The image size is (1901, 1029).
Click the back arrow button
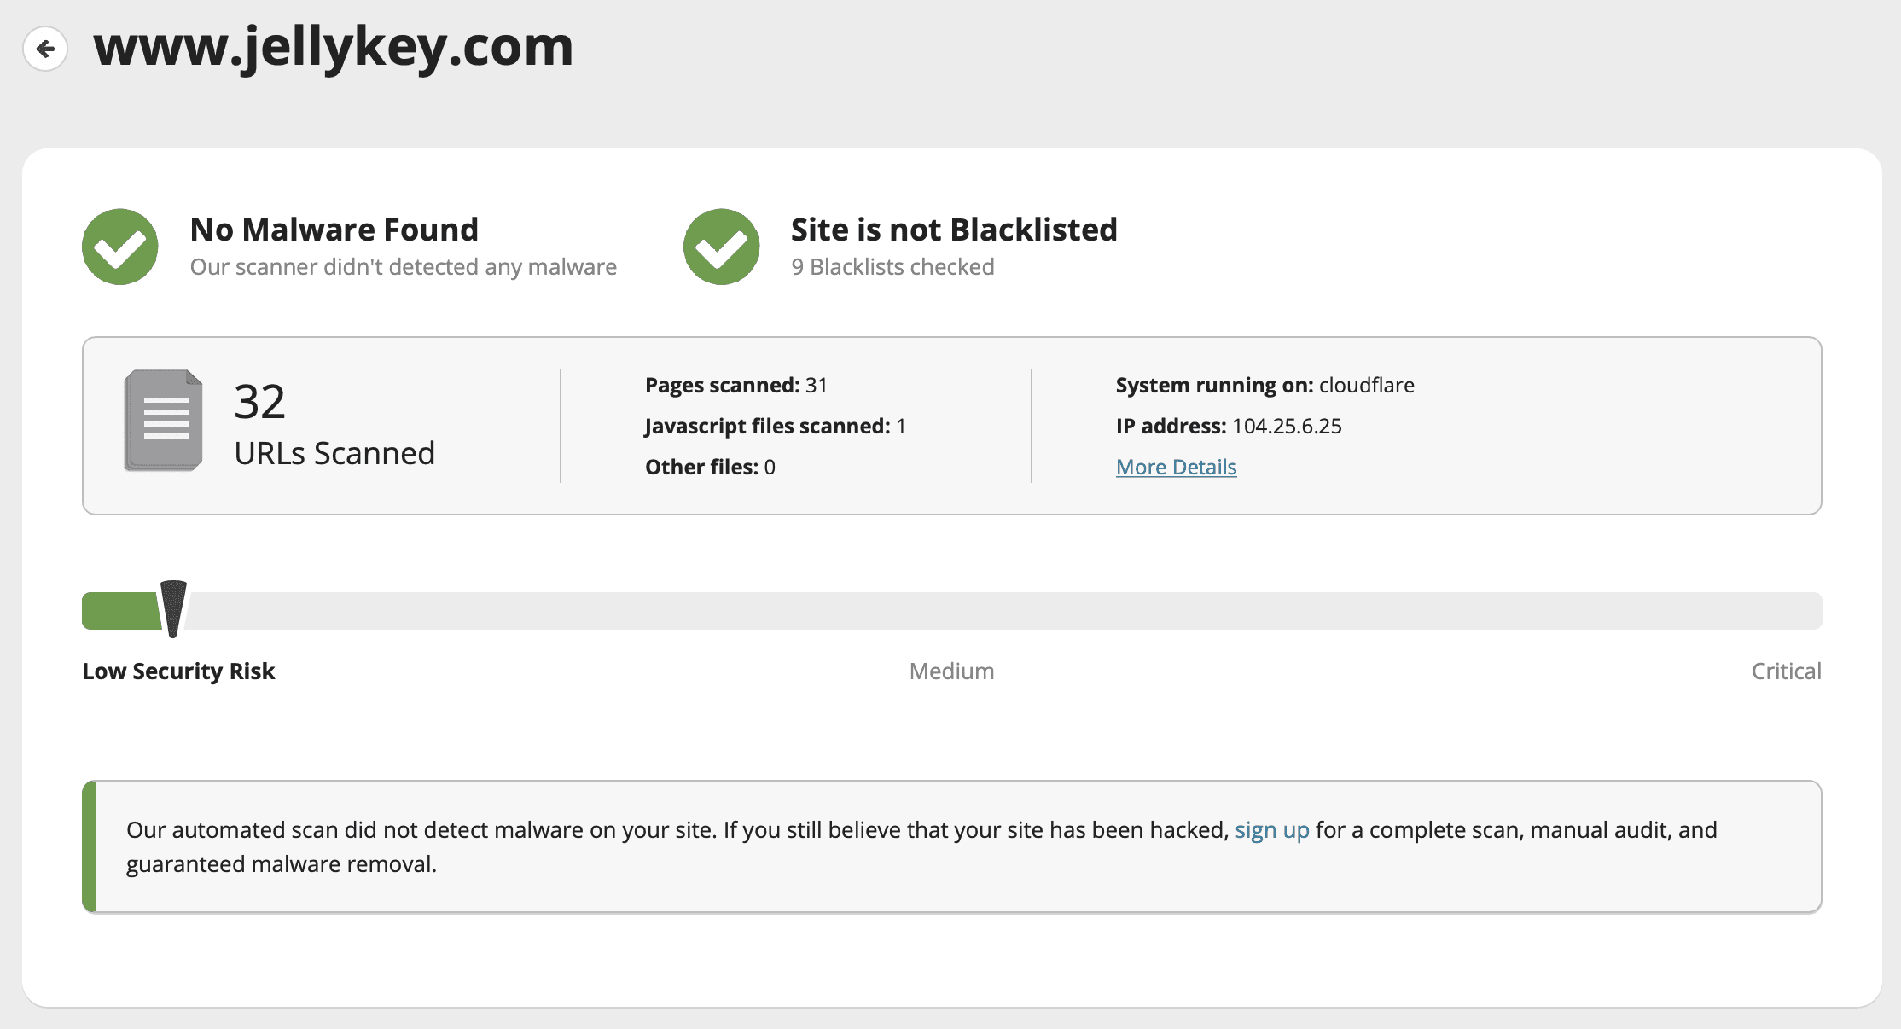[45, 49]
